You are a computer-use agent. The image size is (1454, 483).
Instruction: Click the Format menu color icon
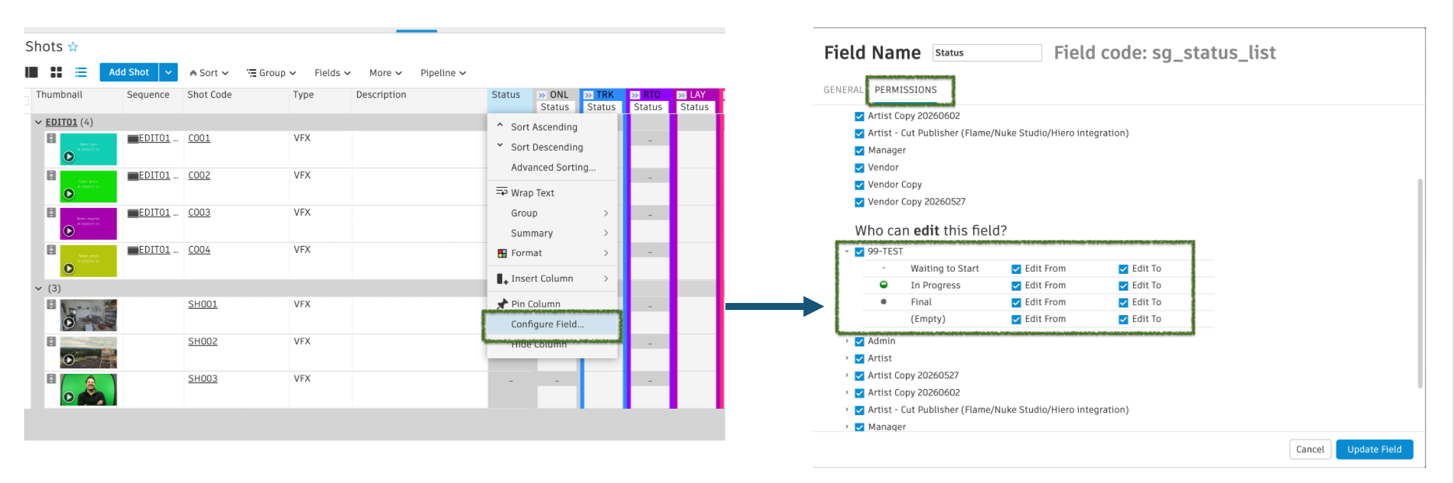pyautogui.click(x=502, y=254)
